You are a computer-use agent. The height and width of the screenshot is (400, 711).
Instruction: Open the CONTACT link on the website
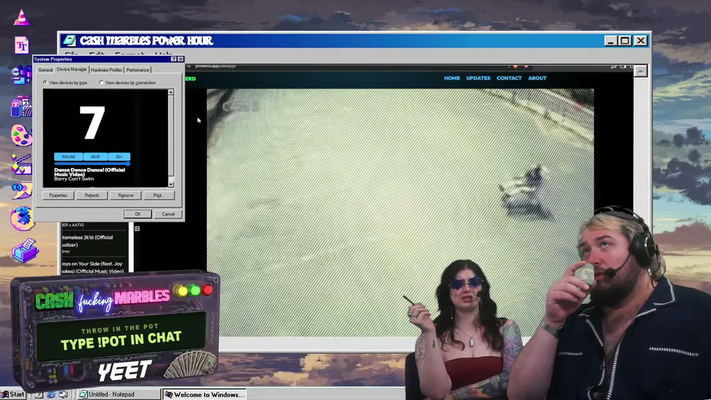pos(509,78)
